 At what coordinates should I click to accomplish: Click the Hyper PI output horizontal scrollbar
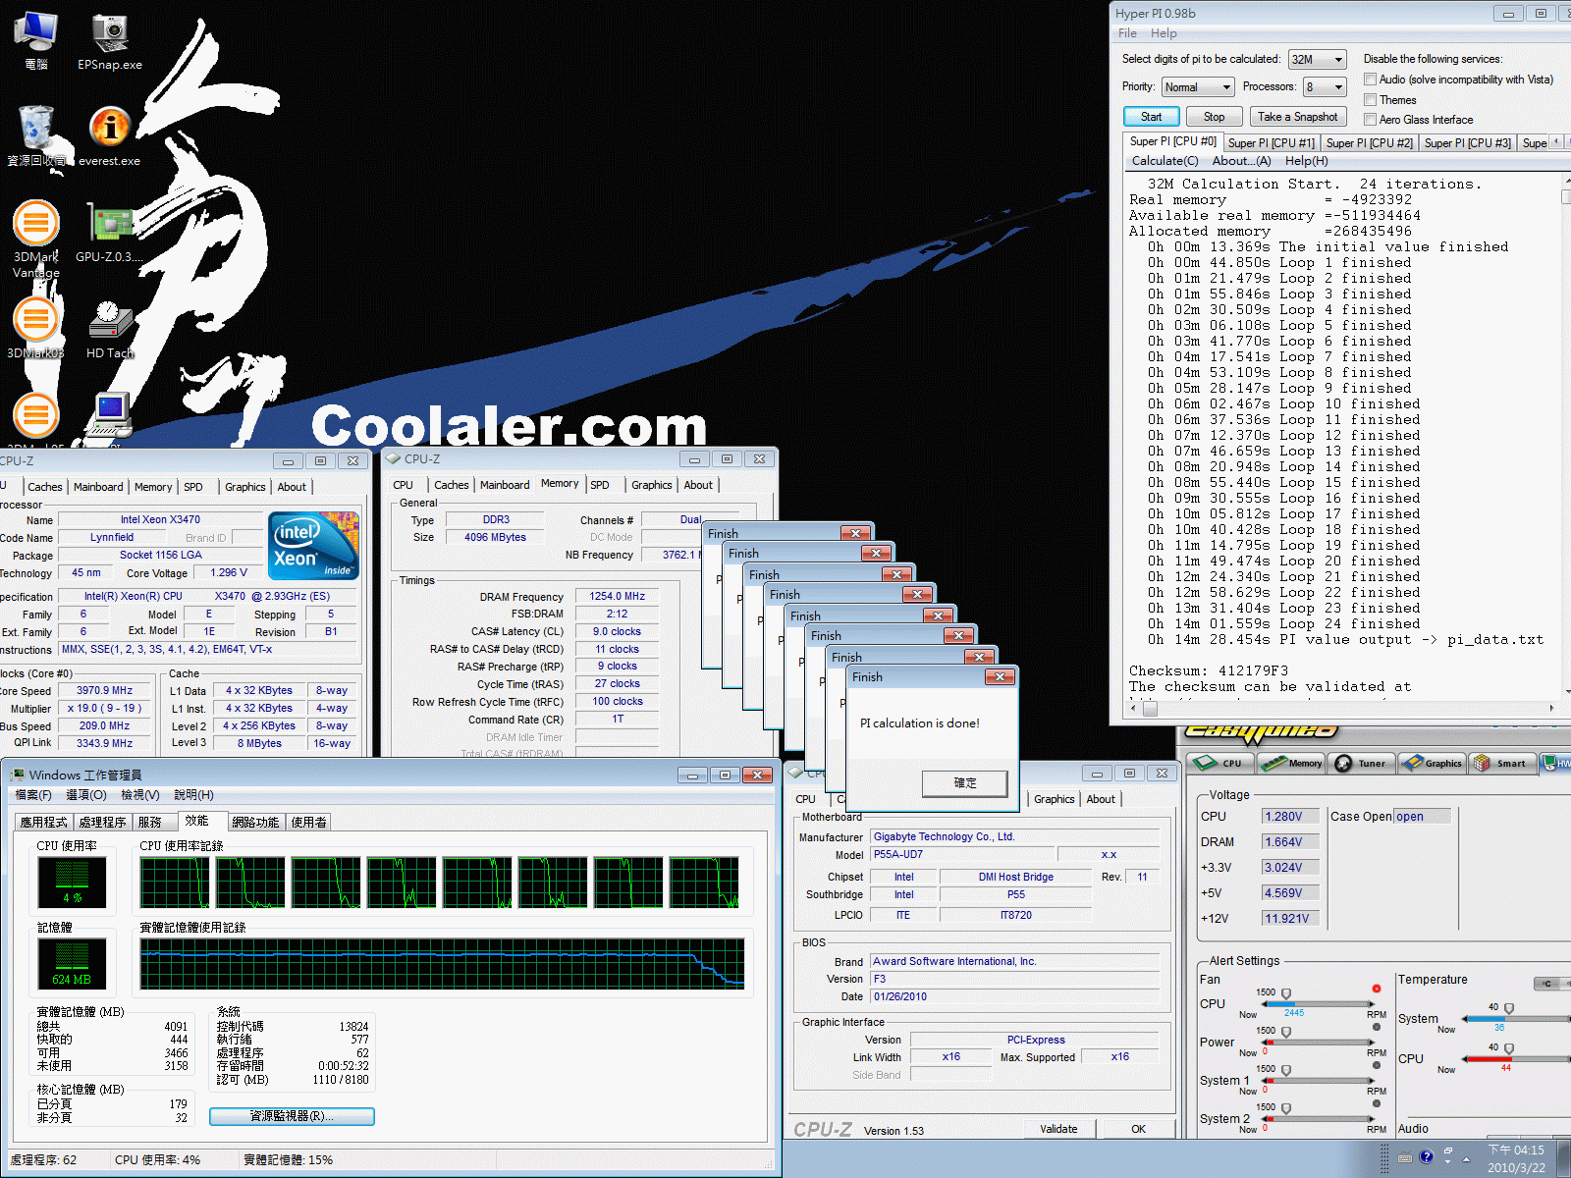(1344, 708)
